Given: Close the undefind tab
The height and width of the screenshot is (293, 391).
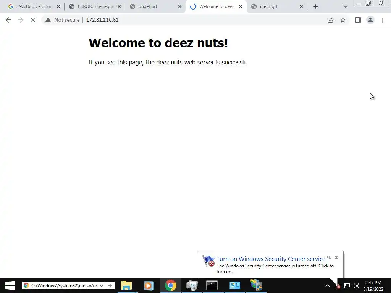Looking at the screenshot, I should pos(180,7).
